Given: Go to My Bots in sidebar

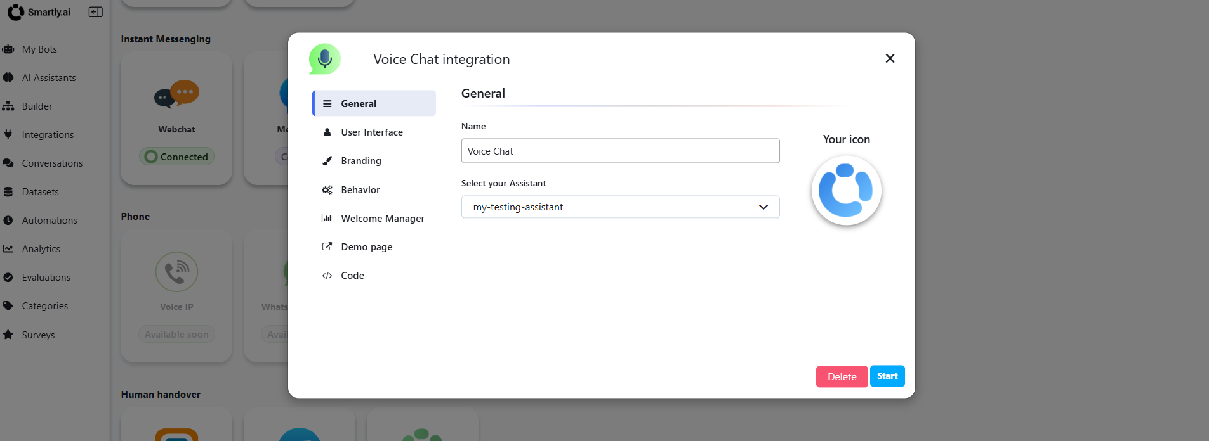Looking at the screenshot, I should (39, 49).
